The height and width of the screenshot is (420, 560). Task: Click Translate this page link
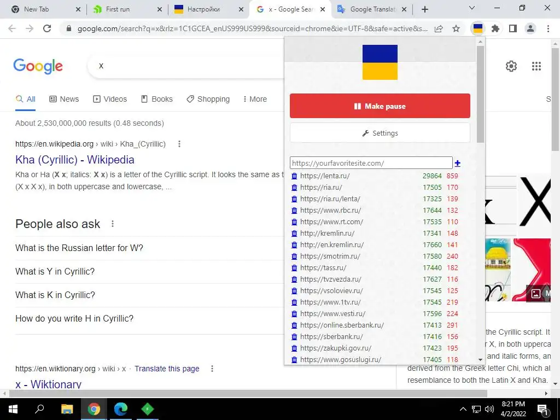click(x=167, y=369)
